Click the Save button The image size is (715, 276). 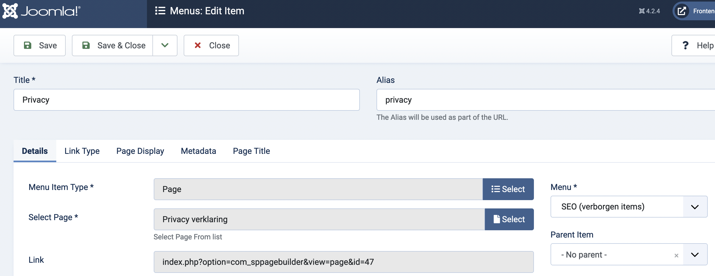[40, 45]
